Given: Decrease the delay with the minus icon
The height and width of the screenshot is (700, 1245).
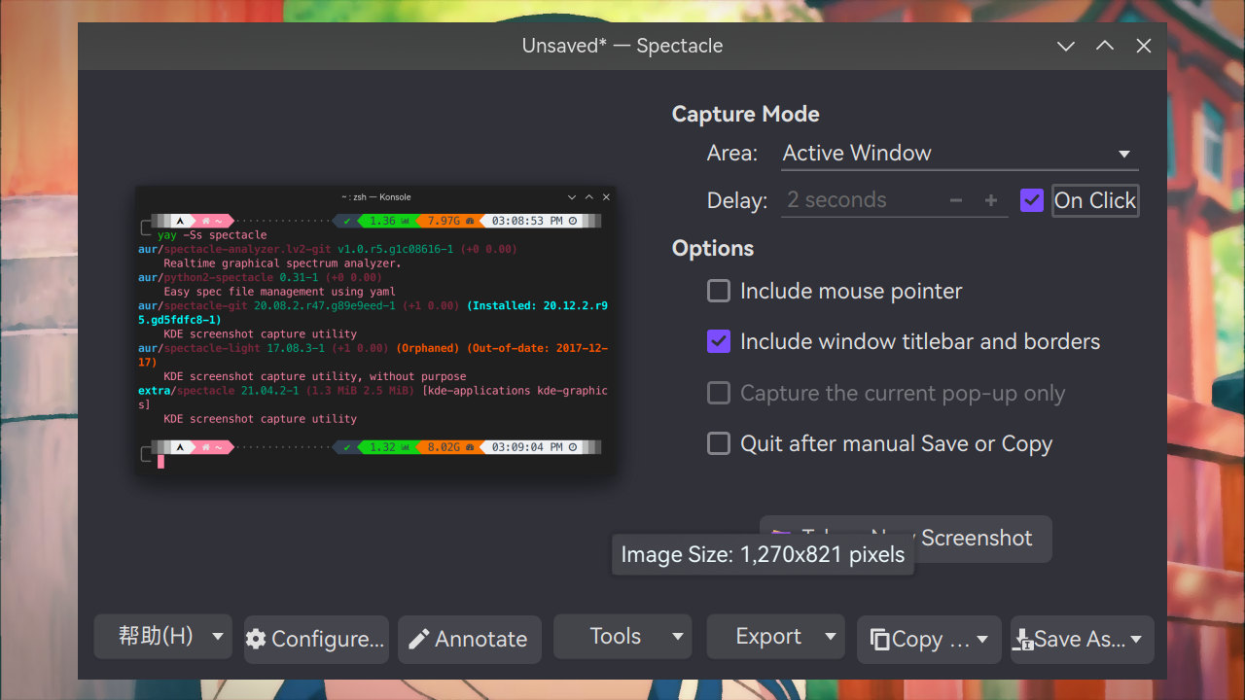Looking at the screenshot, I should tap(956, 200).
